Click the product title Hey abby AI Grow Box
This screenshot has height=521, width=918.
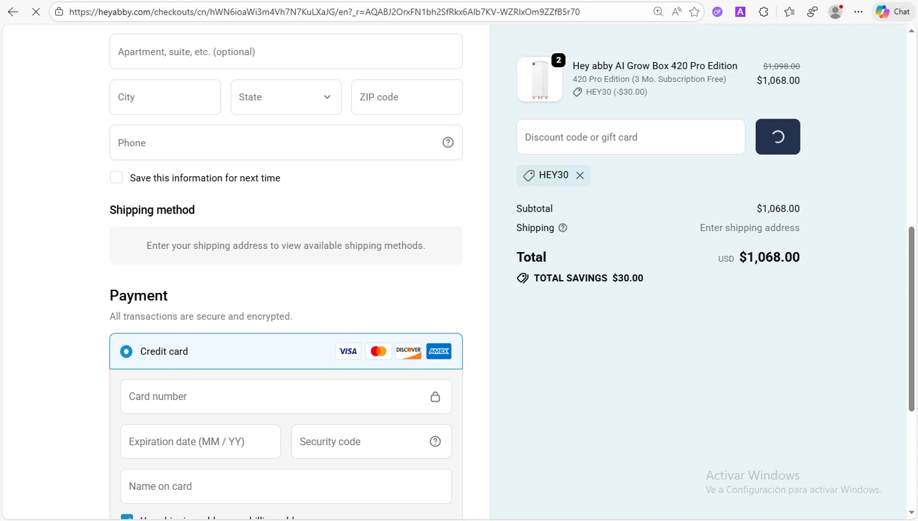[655, 65]
